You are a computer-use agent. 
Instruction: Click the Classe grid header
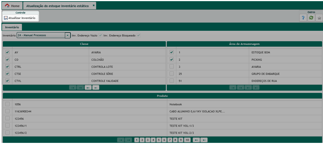pos(84,44)
